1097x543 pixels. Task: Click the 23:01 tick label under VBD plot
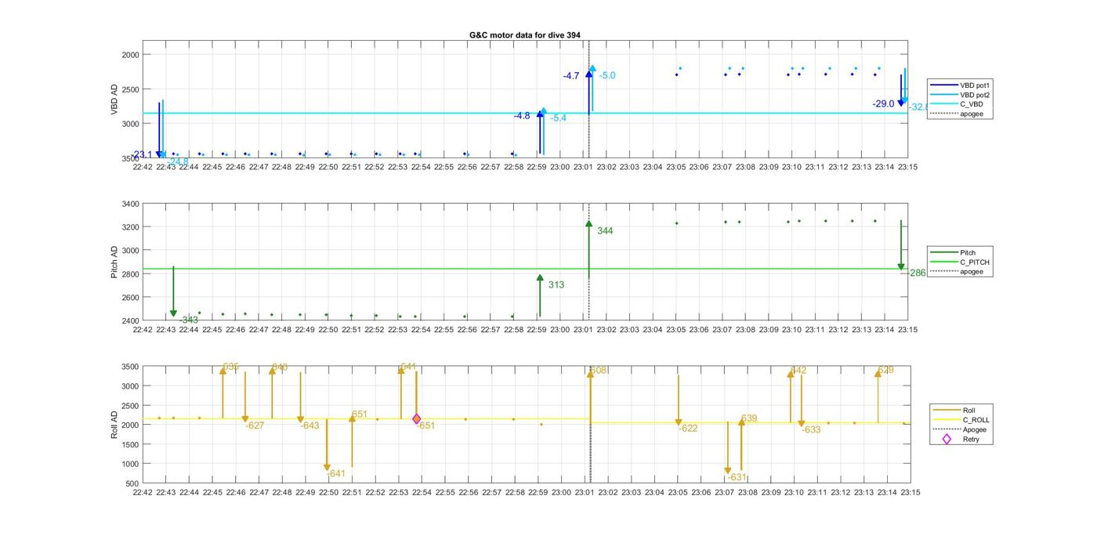tap(583, 167)
